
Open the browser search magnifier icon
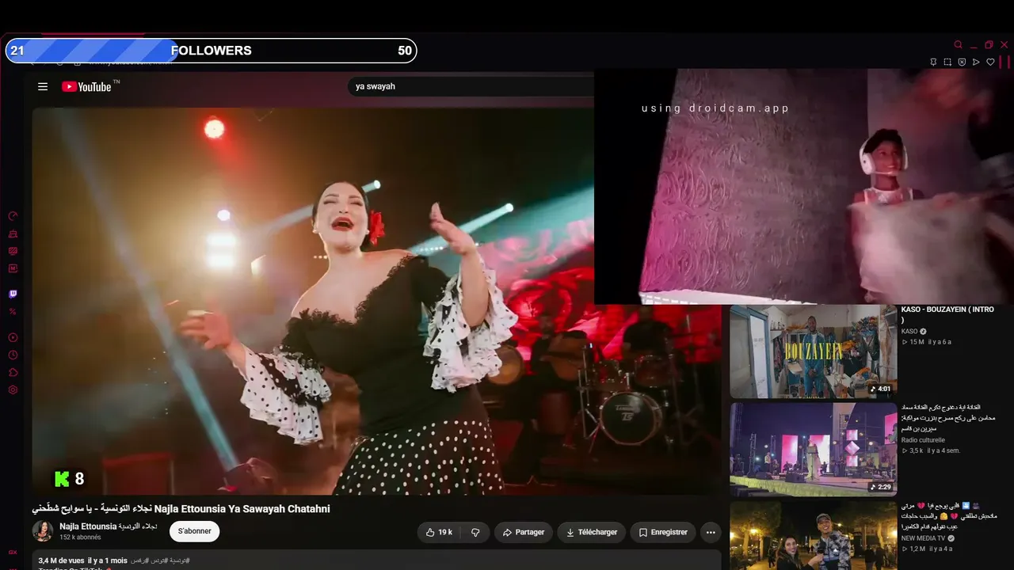[959, 45]
